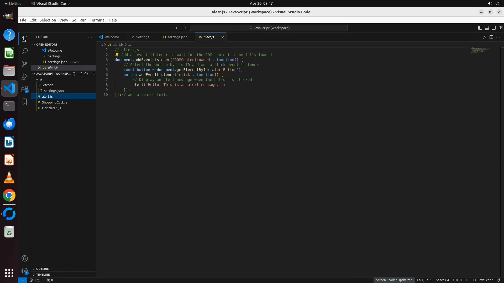Click the JavaScript (Workspace) command center search
This screenshot has width=504, height=283.
(269, 28)
